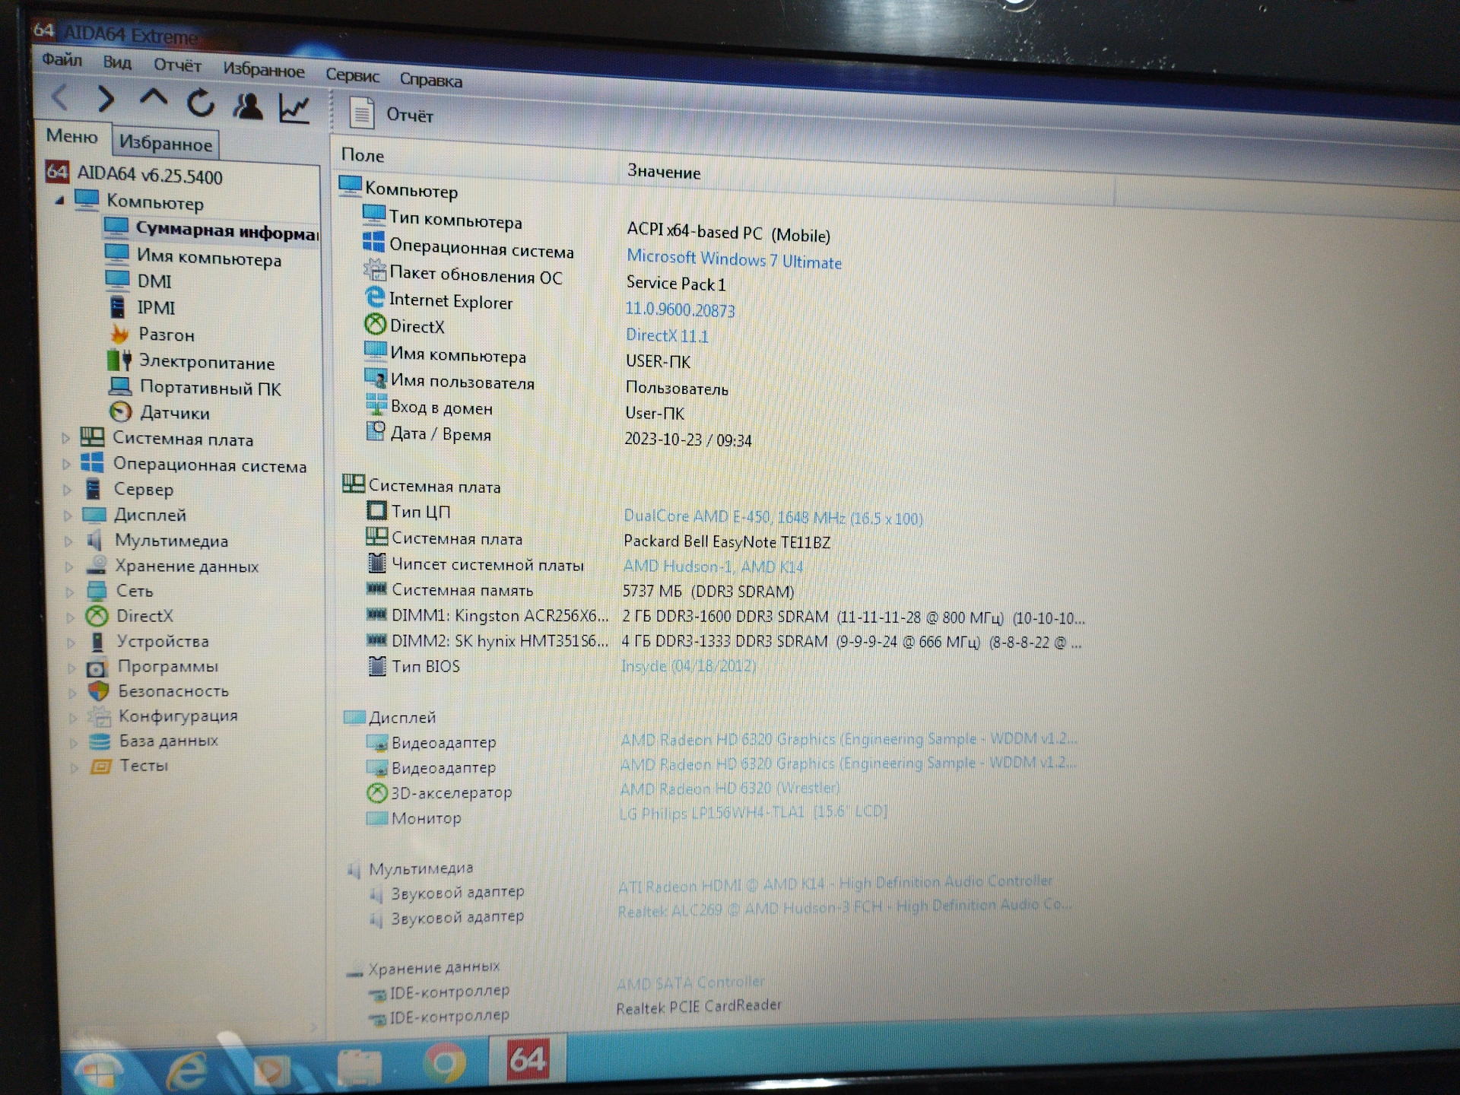The height and width of the screenshot is (1095, 1460).
Task: Open the Microsoft Windows 7 Ultimate link
Action: coord(734,260)
